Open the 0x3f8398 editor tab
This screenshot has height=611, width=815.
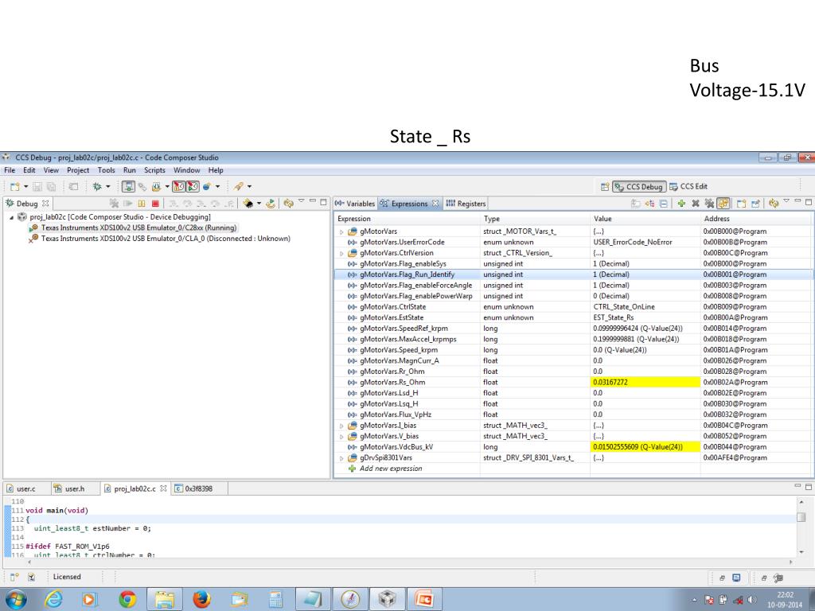(x=198, y=489)
